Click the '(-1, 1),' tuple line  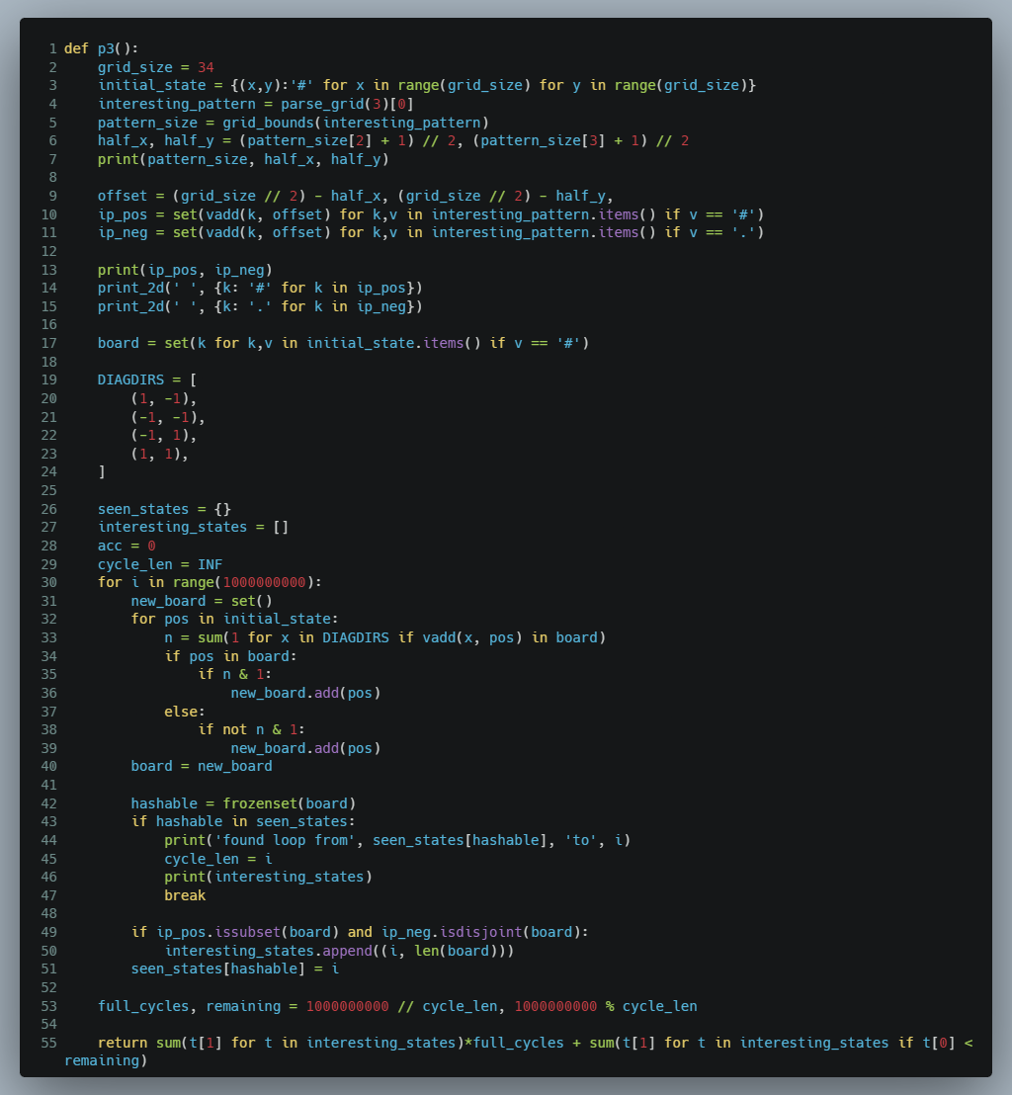164,435
